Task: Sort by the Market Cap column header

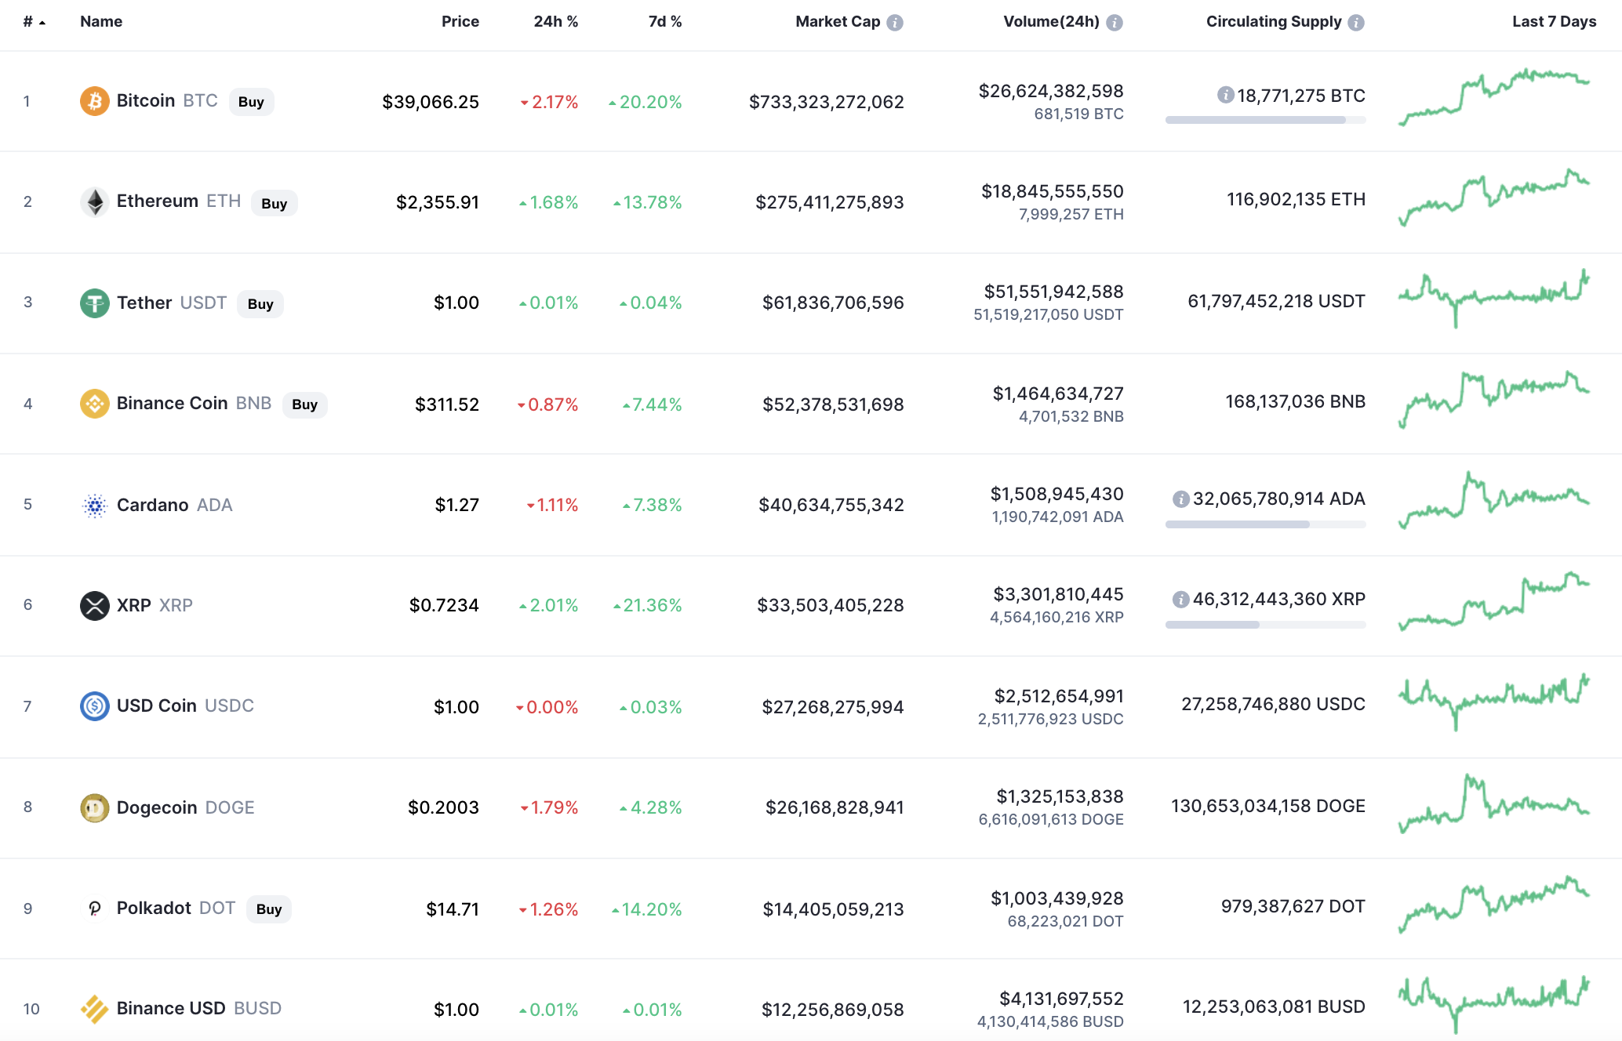Action: [x=838, y=22]
